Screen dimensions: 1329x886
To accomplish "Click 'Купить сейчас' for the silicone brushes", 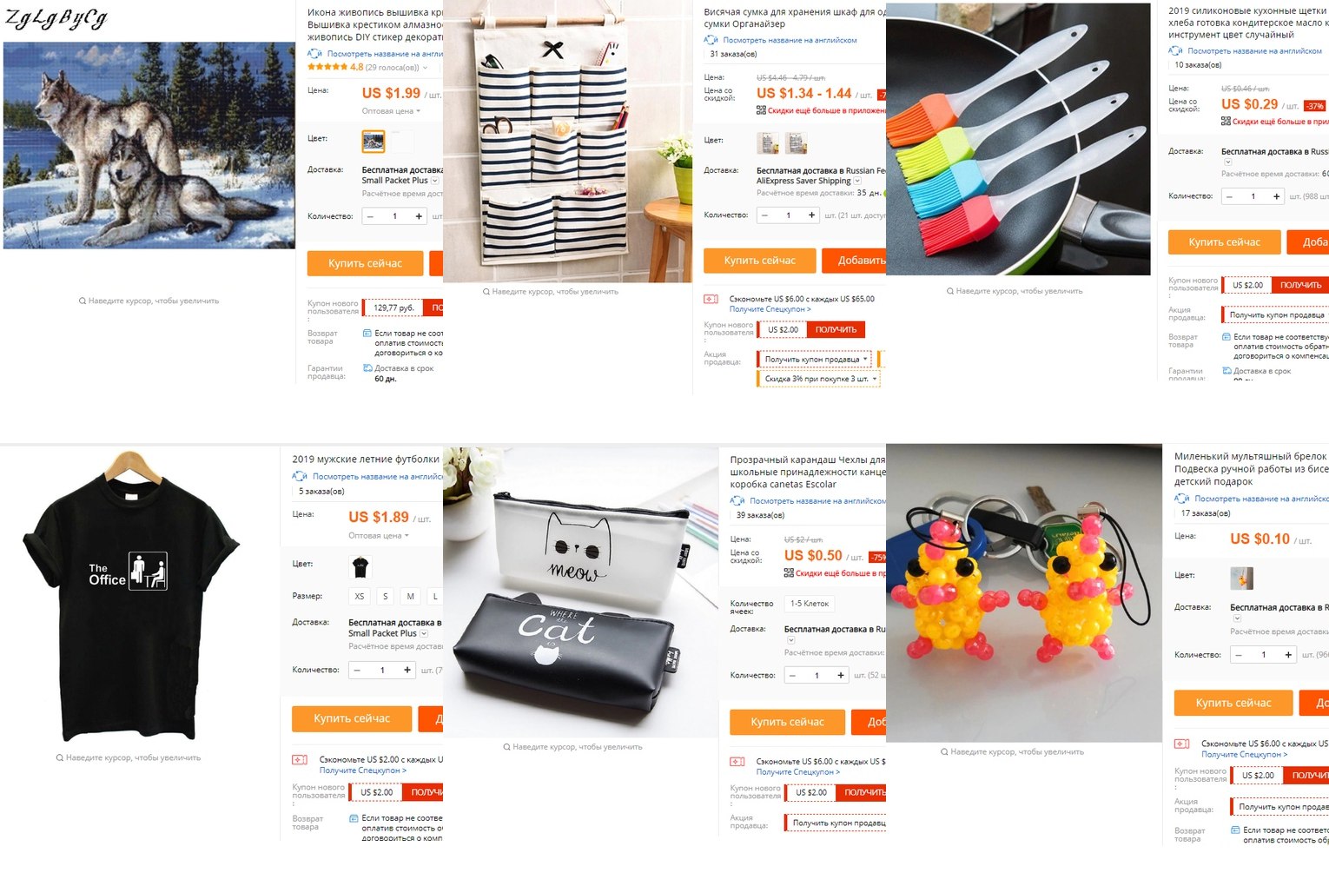I will (1225, 242).
